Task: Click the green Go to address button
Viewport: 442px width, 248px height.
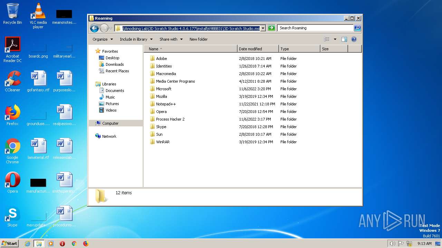Action: (271, 28)
